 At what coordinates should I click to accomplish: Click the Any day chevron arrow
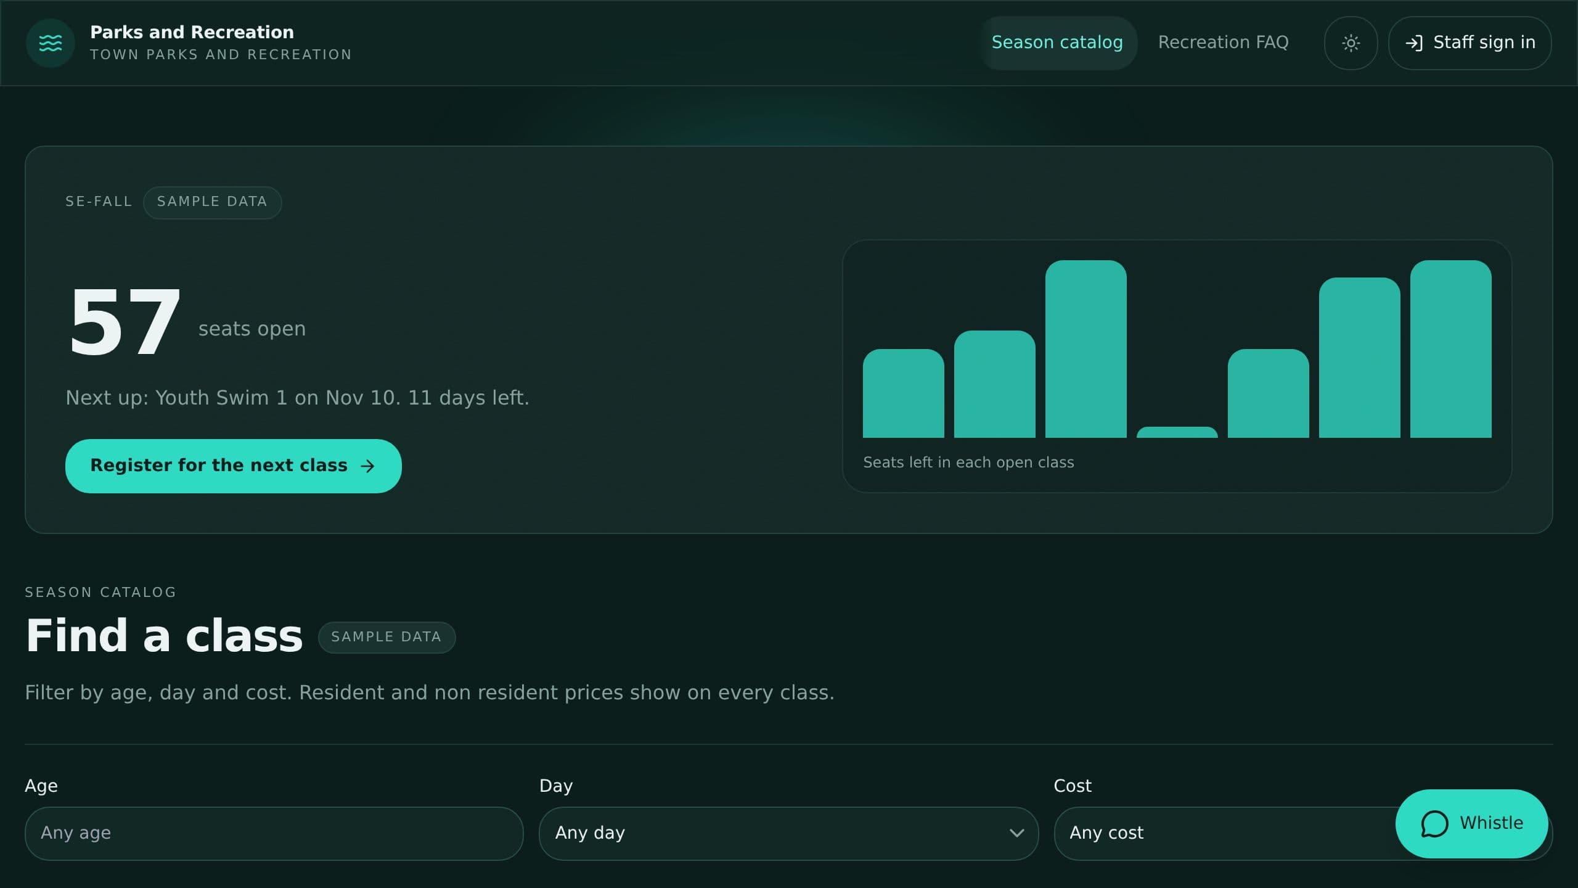pyautogui.click(x=1017, y=834)
